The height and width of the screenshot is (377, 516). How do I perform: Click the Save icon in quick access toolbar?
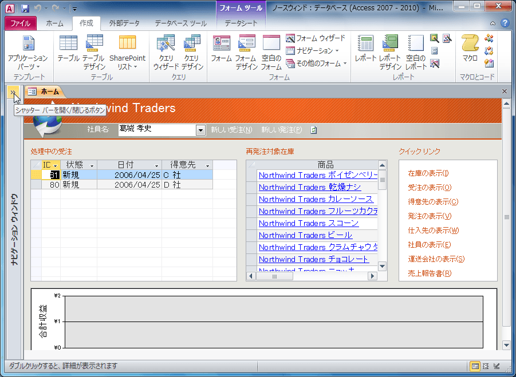tap(25, 8)
